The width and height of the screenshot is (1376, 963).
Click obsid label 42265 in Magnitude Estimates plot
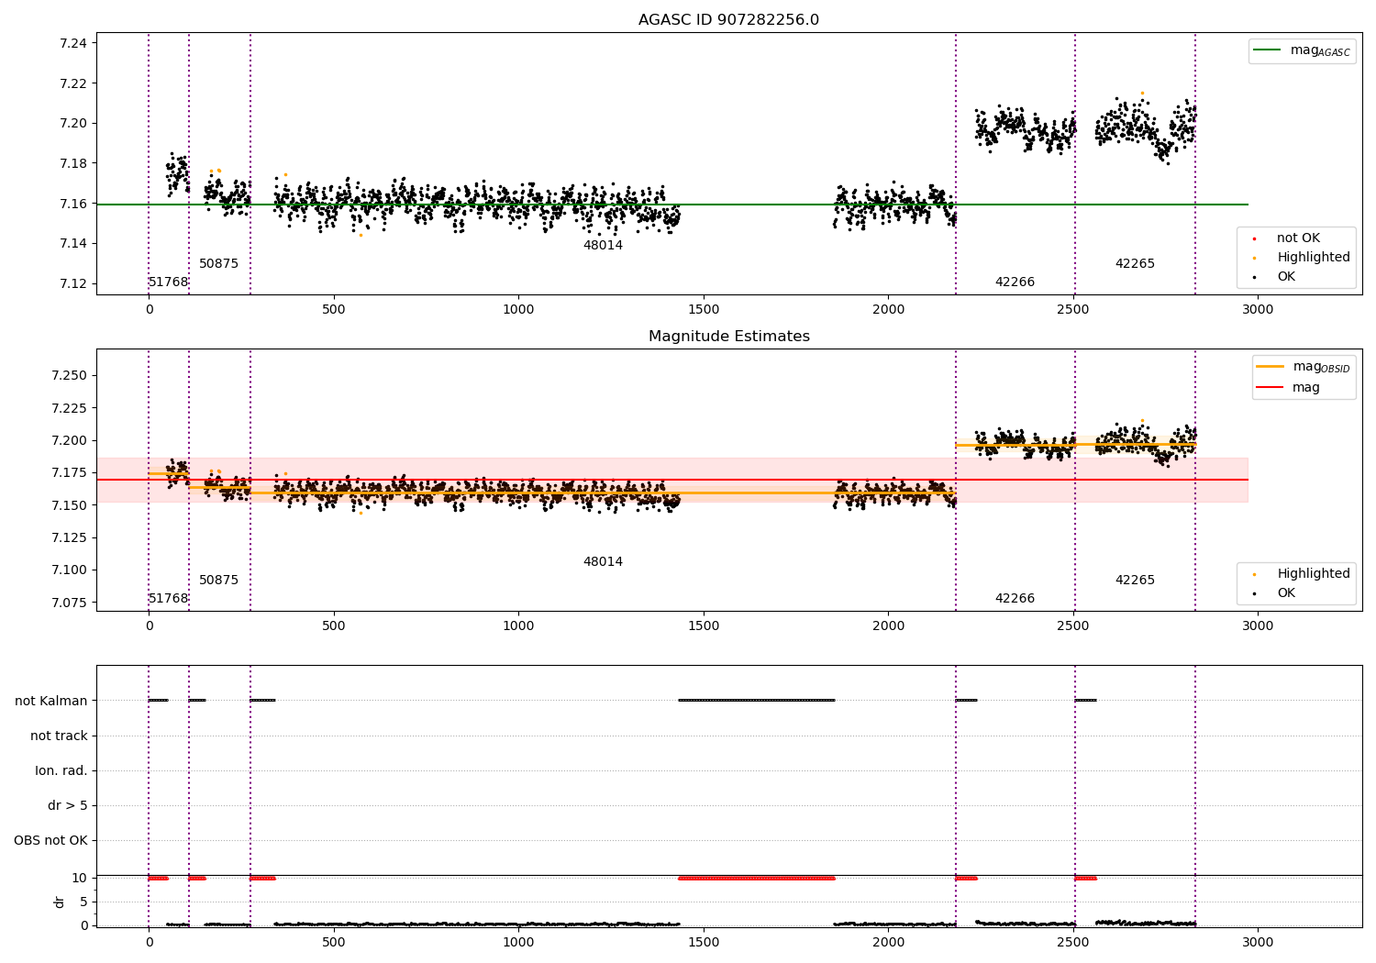click(1135, 581)
